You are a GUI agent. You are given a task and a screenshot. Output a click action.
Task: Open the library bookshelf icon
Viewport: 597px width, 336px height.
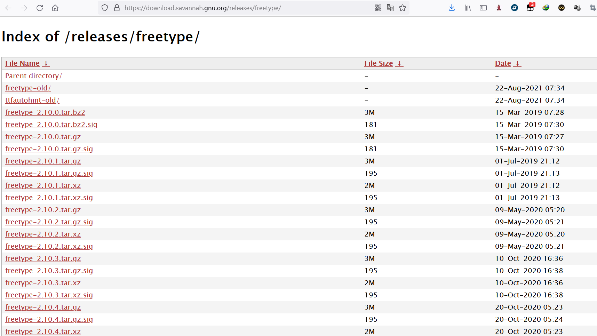[x=468, y=8]
